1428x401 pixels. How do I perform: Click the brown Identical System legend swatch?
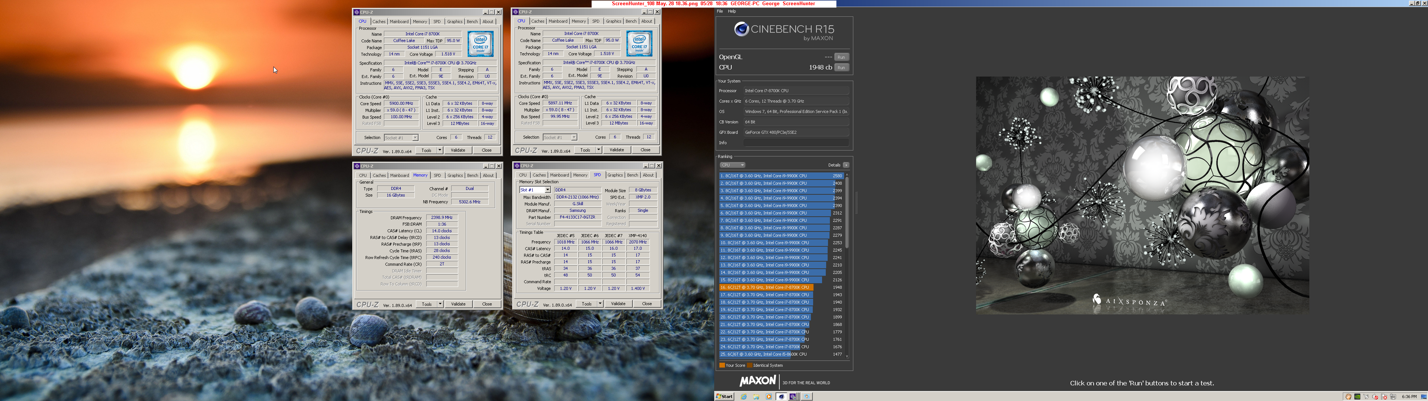click(750, 366)
